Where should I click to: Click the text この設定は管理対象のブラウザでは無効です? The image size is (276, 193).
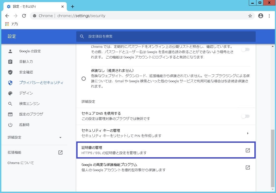116,119
